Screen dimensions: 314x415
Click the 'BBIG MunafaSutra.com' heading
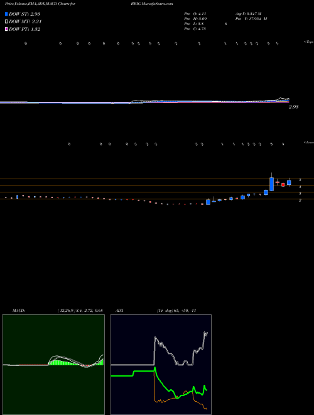click(152, 4)
